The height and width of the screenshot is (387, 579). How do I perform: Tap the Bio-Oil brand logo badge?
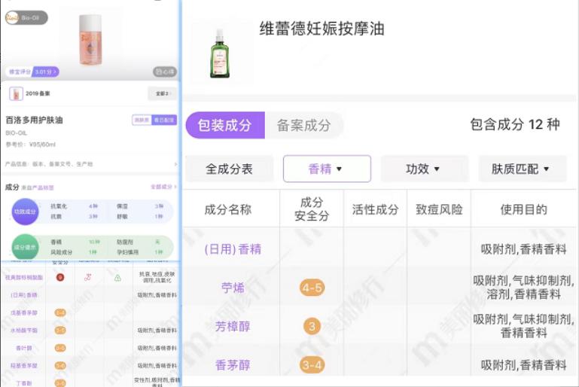pyautogui.click(x=26, y=18)
